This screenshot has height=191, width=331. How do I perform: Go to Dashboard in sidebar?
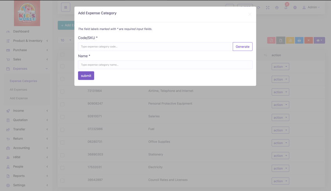click(x=21, y=31)
